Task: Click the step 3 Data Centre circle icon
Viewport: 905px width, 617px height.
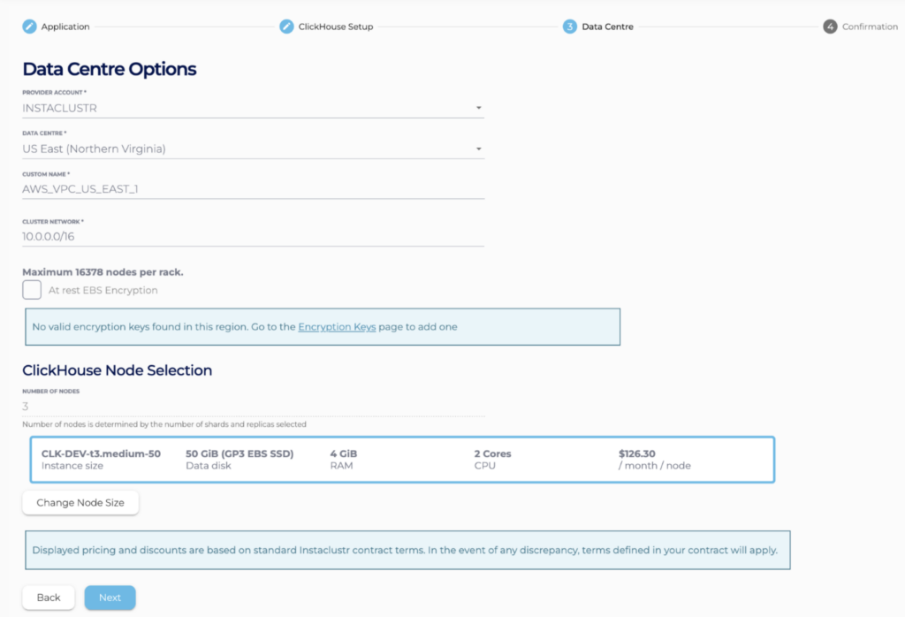Action: click(569, 27)
